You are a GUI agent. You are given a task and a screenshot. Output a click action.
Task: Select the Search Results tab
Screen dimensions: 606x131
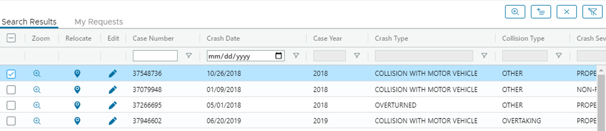pos(29,22)
